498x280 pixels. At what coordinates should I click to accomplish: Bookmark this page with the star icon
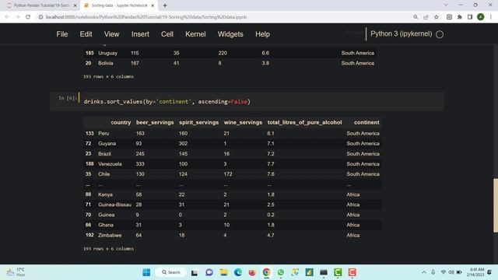tap(437, 17)
